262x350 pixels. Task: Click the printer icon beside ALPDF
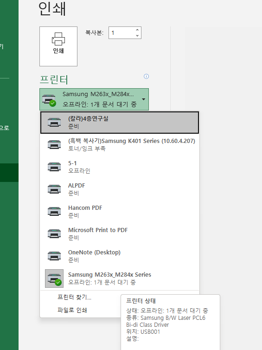[x=54, y=189]
